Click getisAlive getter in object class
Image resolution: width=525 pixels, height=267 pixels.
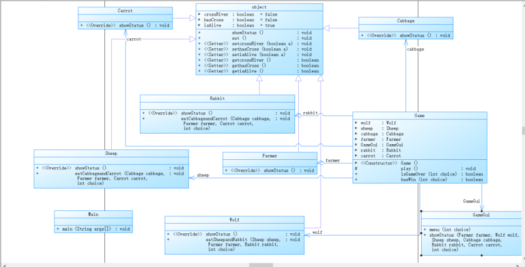point(258,71)
